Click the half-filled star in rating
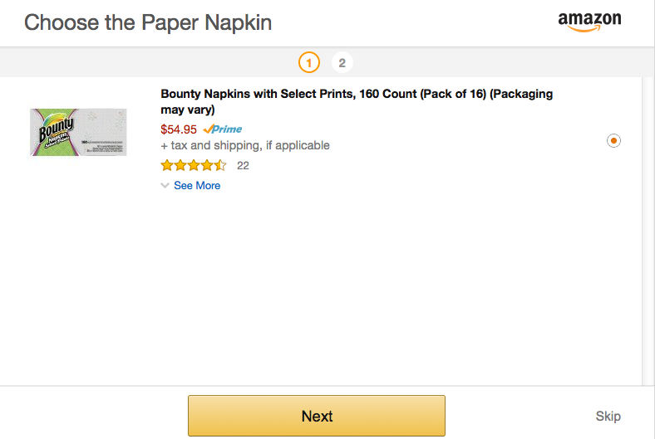The width and height of the screenshot is (655, 439). point(220,165)
